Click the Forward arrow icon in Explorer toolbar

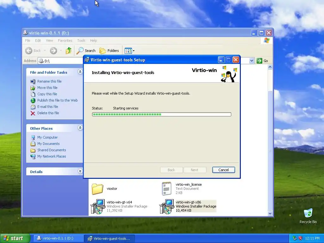pyautogui.click(x=53, y=51)
